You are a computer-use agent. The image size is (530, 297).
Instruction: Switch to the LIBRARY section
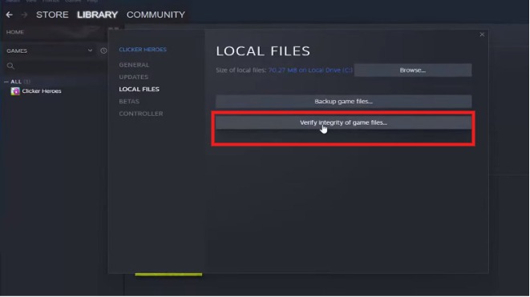(97, 14)
